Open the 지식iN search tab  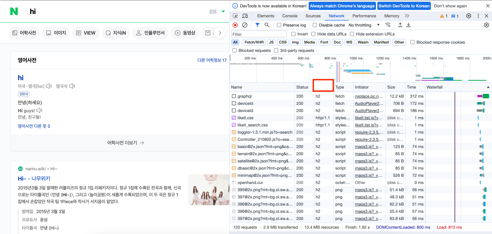[116, 33]
